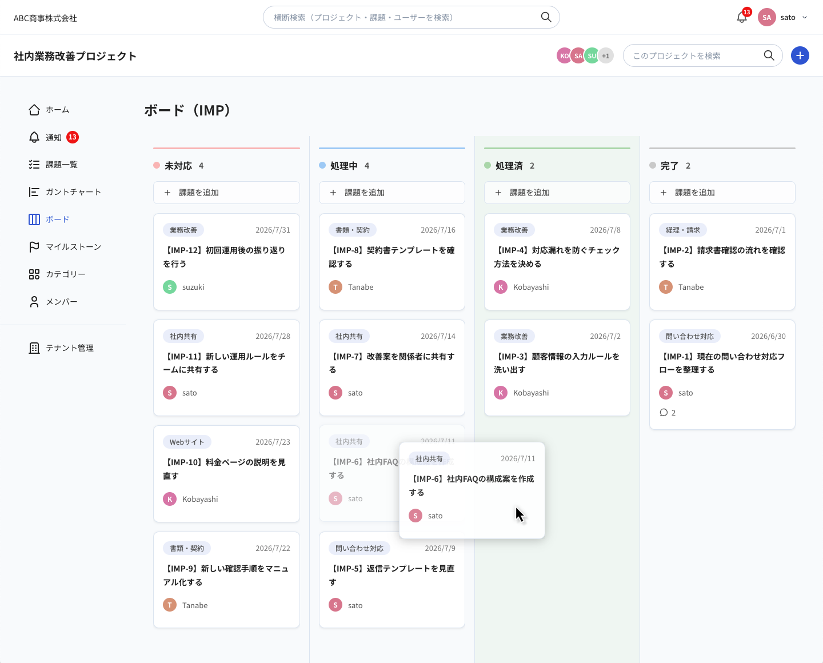Click the milestone flag icon
Screen dimensions: 823x663
[x=34, y=247]
